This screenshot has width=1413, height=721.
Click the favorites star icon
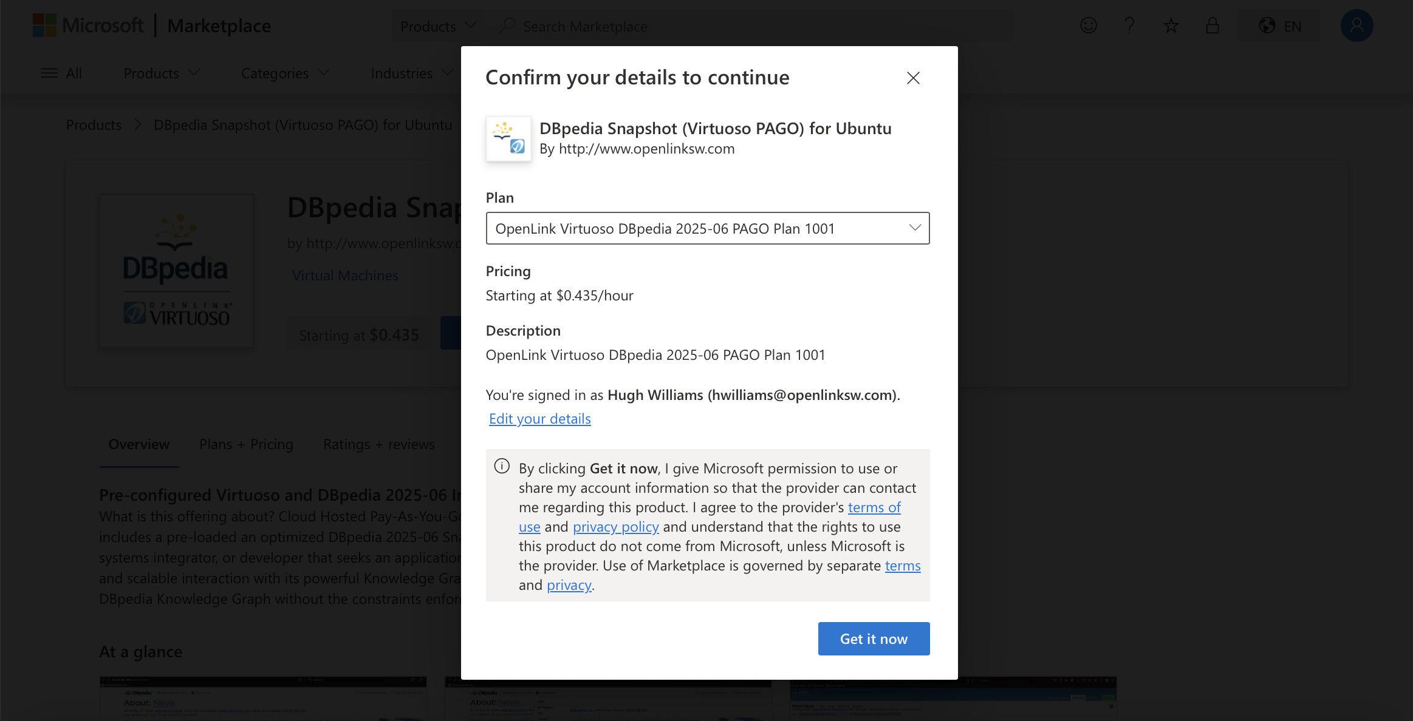tap(1171, 25)
